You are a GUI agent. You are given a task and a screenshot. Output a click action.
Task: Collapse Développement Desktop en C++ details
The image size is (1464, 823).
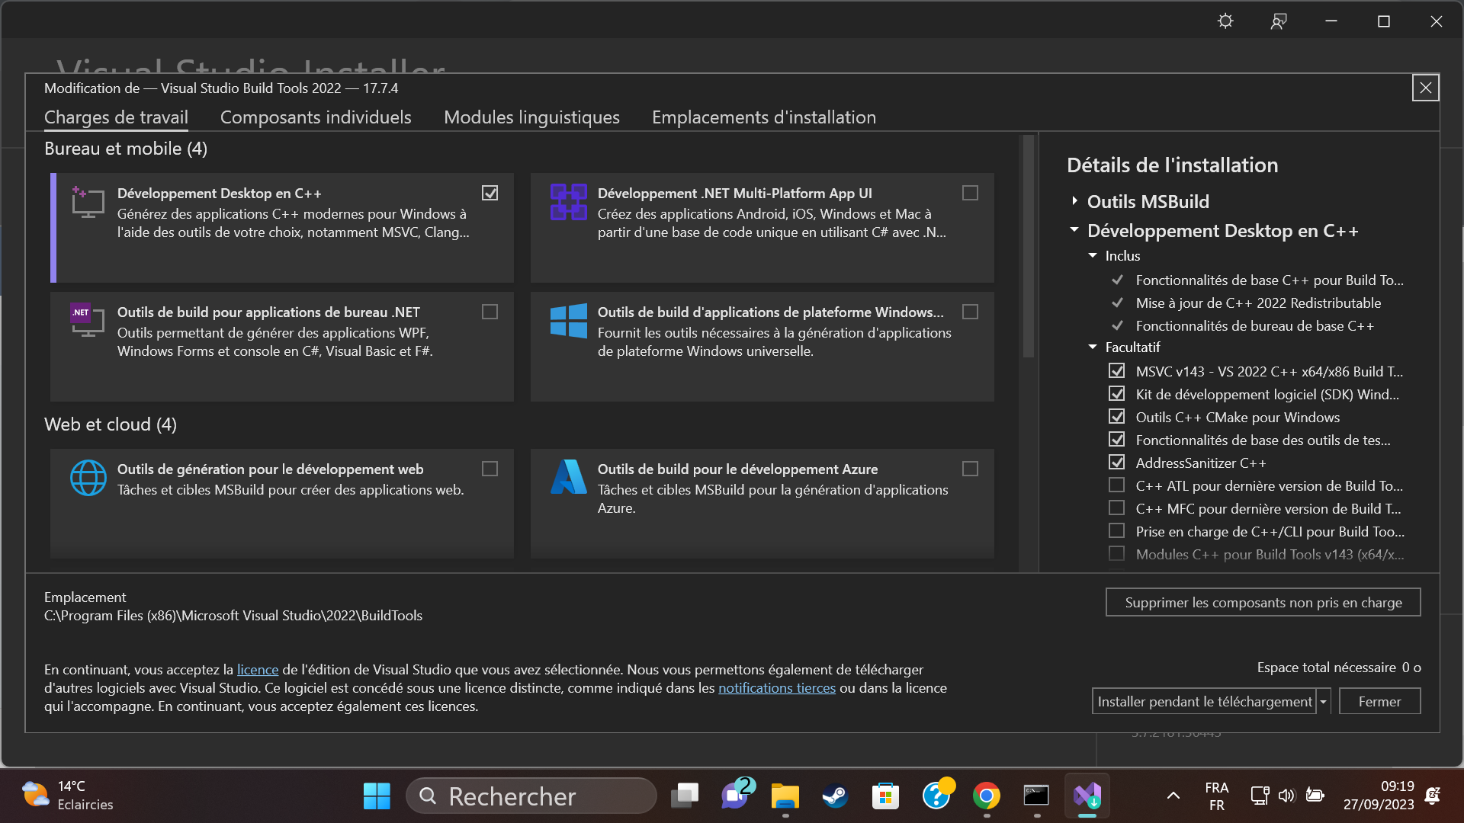click(1074, 230)
